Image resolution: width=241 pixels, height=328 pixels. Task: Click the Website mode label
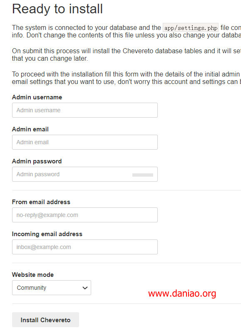pos(33,275)
